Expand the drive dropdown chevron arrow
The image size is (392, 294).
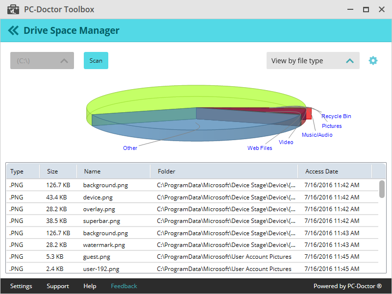pyautogui.click(x=64, y=60)
